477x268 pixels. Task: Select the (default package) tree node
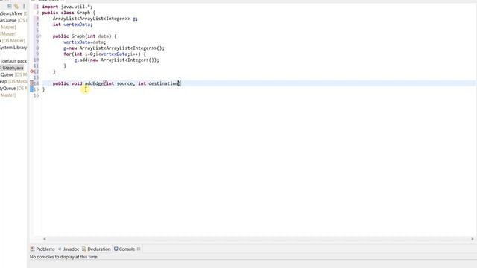[x=13, y=61]
